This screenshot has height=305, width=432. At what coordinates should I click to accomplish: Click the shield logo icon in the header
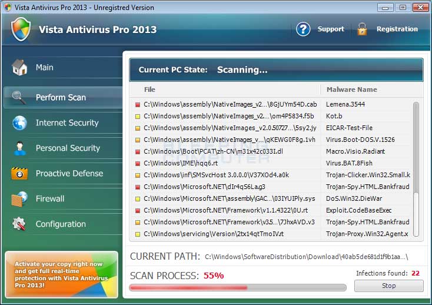[x=21, y=29]
